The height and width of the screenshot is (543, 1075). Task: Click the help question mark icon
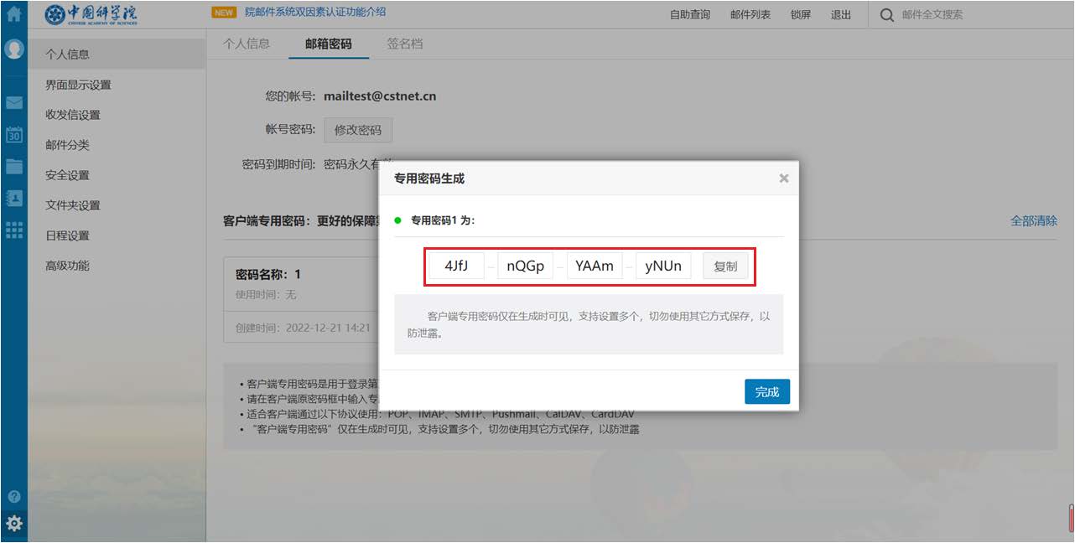tap(13, 496)
